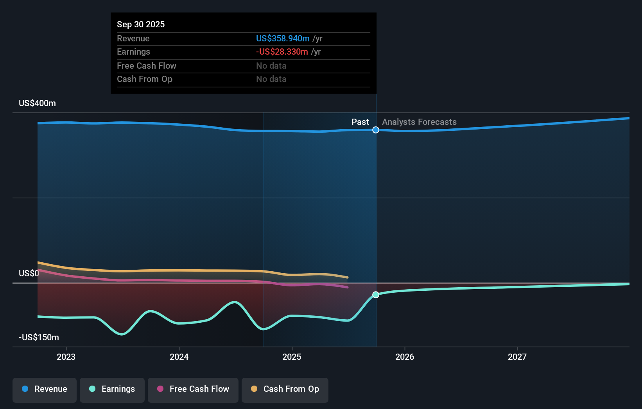Click the US$0 y-axis label
The height and width of the screenshot is (409, 642).
(29, 273)
